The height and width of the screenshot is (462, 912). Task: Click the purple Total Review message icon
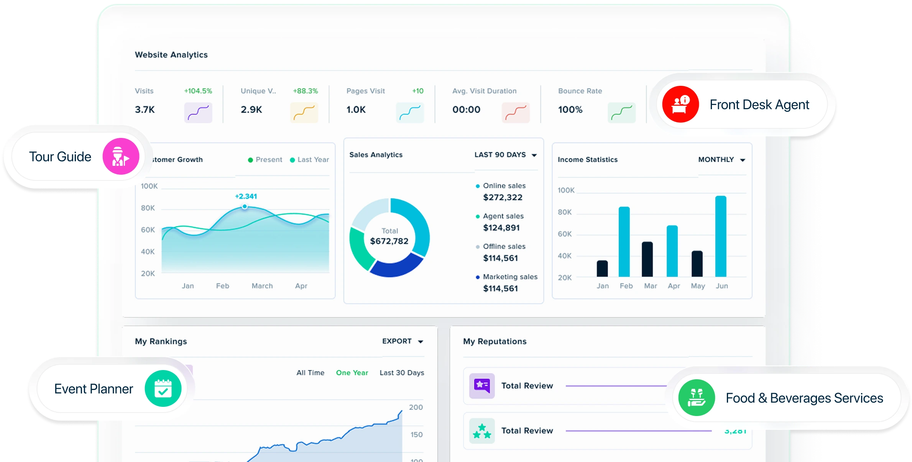pyautogui.click(x=482, y=385)
